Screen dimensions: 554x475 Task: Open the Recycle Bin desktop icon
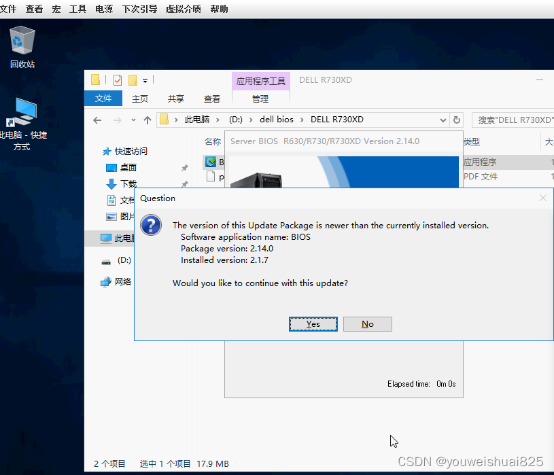click(x=22, y=47)
